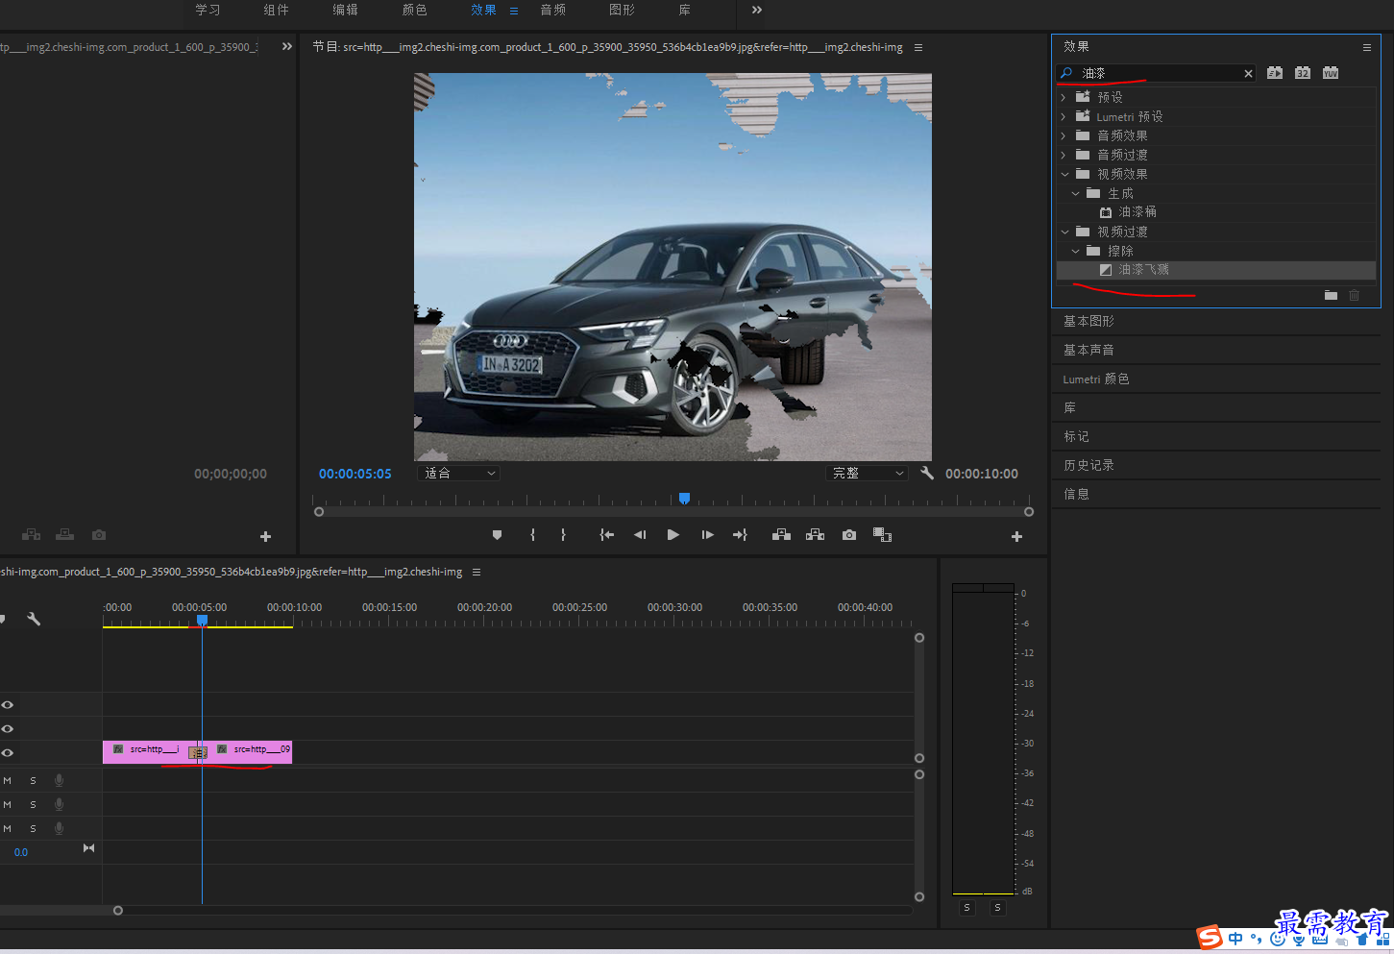Open Program monitor settings wrench
This screenshot has width=1394, height=954.
(x=927, y=473)
